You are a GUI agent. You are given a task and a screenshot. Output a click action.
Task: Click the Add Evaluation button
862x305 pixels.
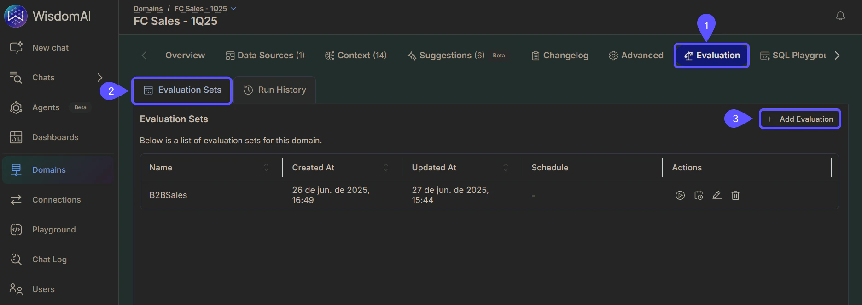800,119
